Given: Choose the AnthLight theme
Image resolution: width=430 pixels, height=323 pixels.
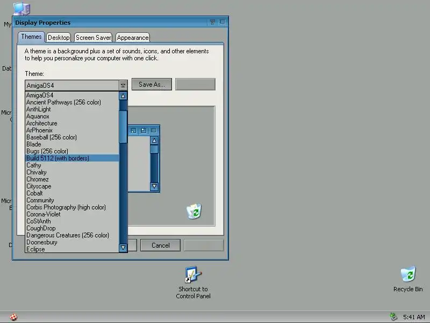Looking at the screenshot, I should [72, 109].
